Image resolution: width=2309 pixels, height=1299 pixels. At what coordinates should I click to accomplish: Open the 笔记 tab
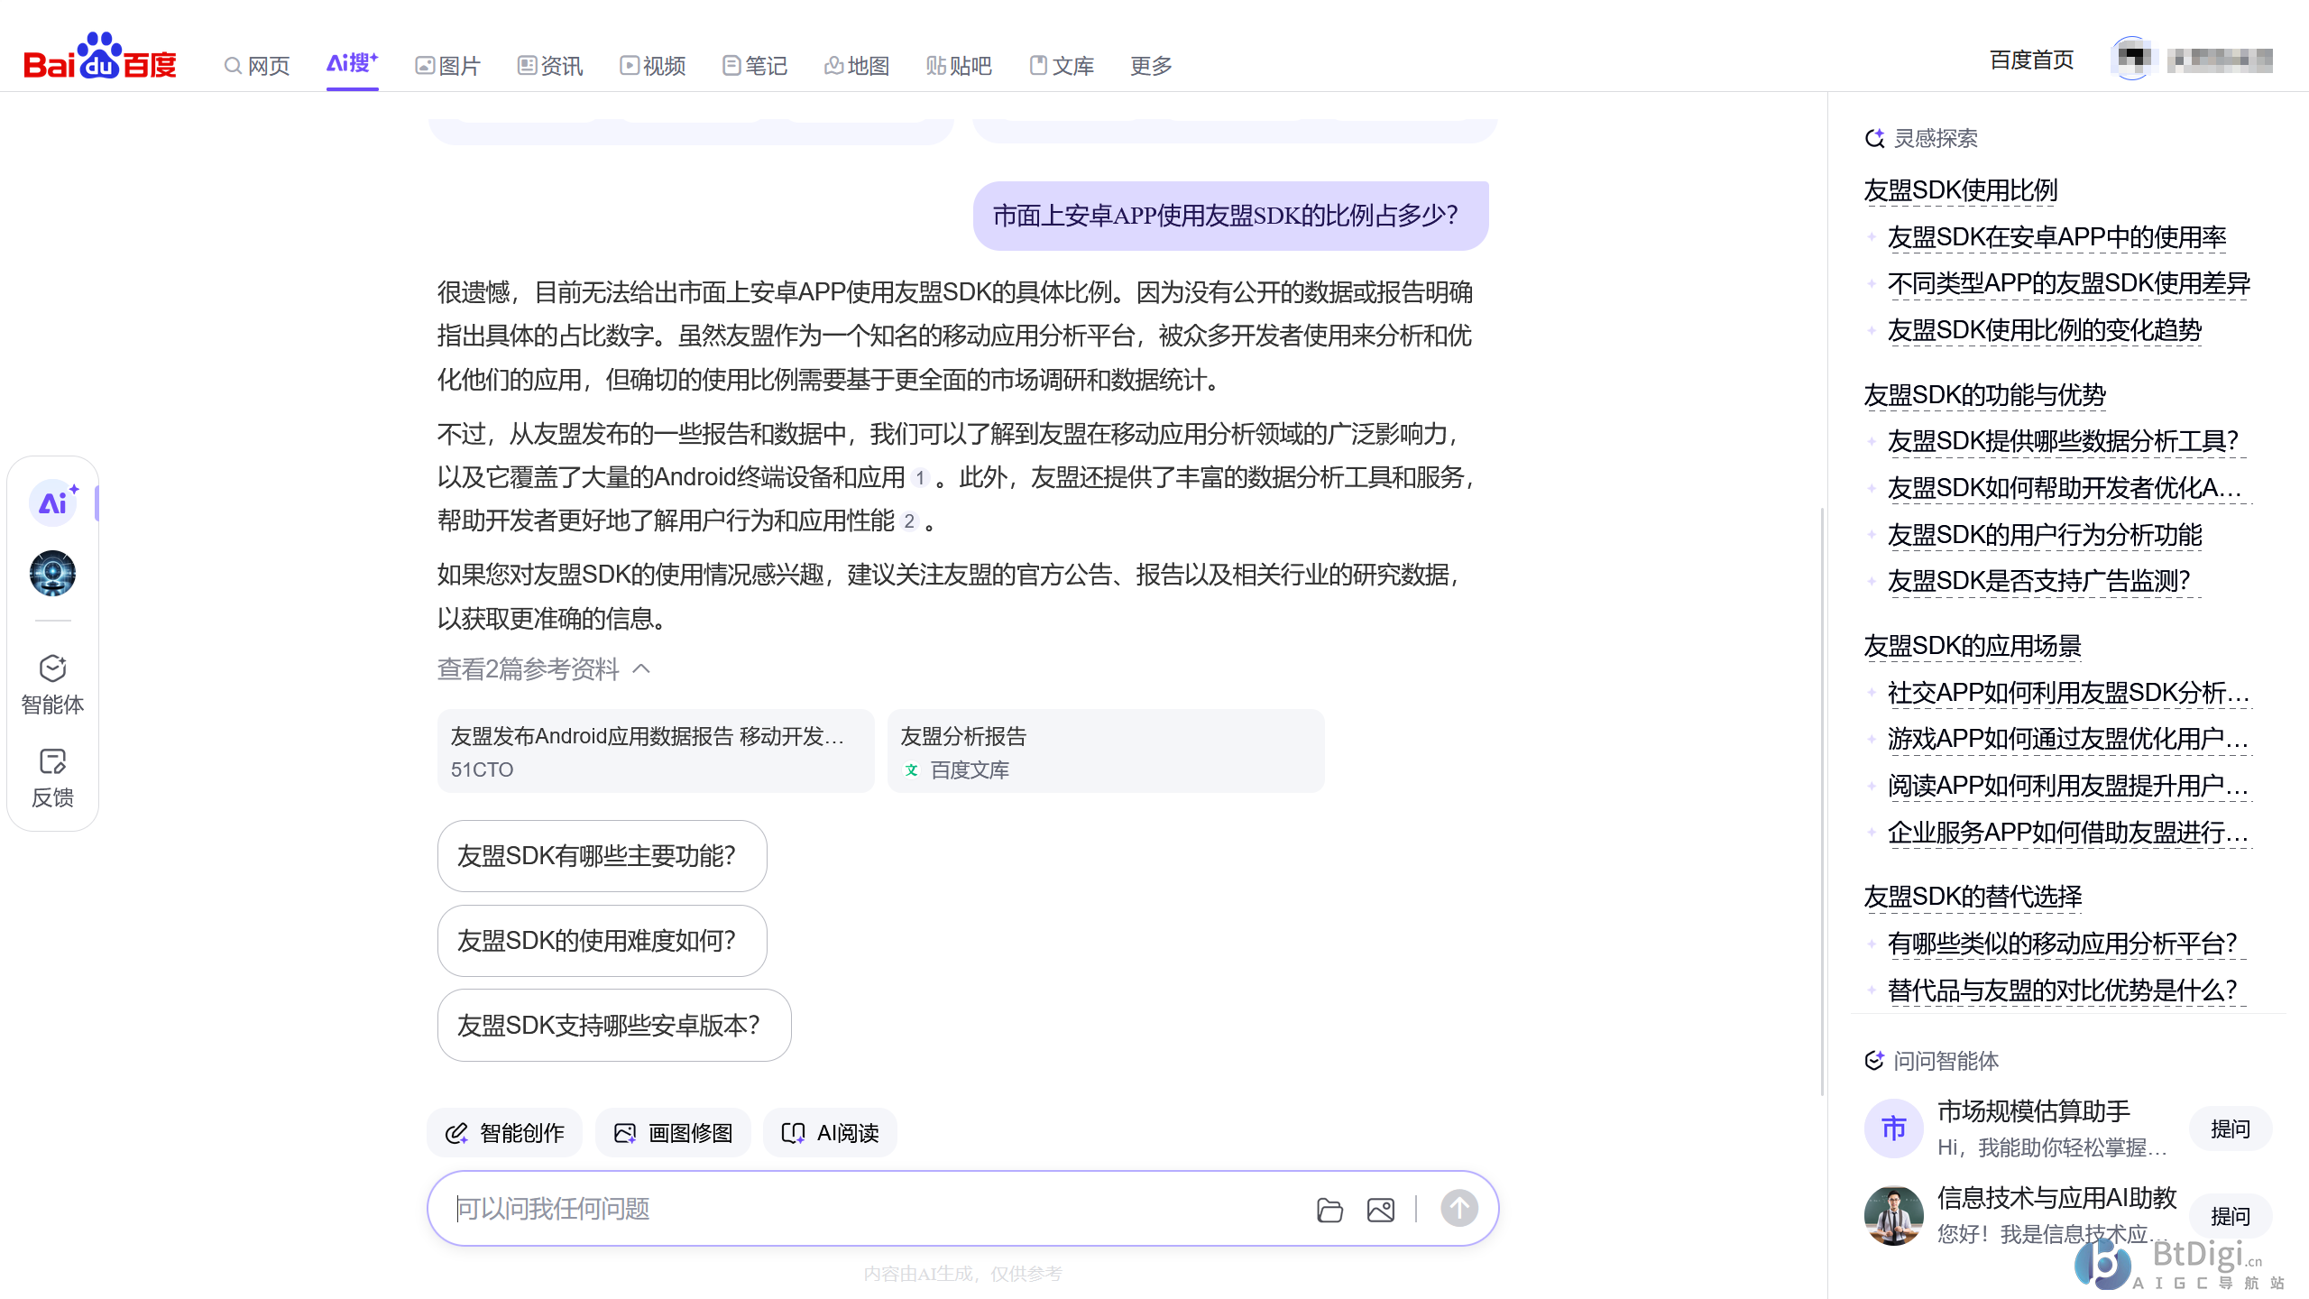coord(755,66)
